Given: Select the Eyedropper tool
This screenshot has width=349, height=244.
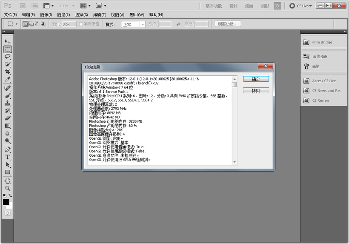Looking at the screenshot, I should (7, 79).
